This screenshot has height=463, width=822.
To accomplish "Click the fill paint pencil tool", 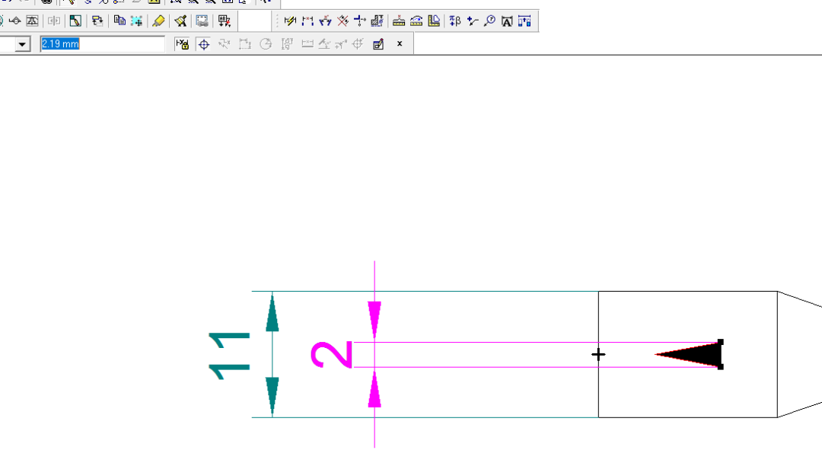I will pyautogui.click(x=75, y=21).
